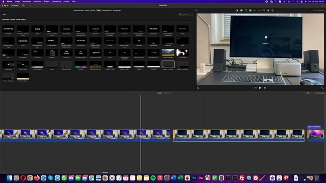Open the iMovie menu

[9, 2]
